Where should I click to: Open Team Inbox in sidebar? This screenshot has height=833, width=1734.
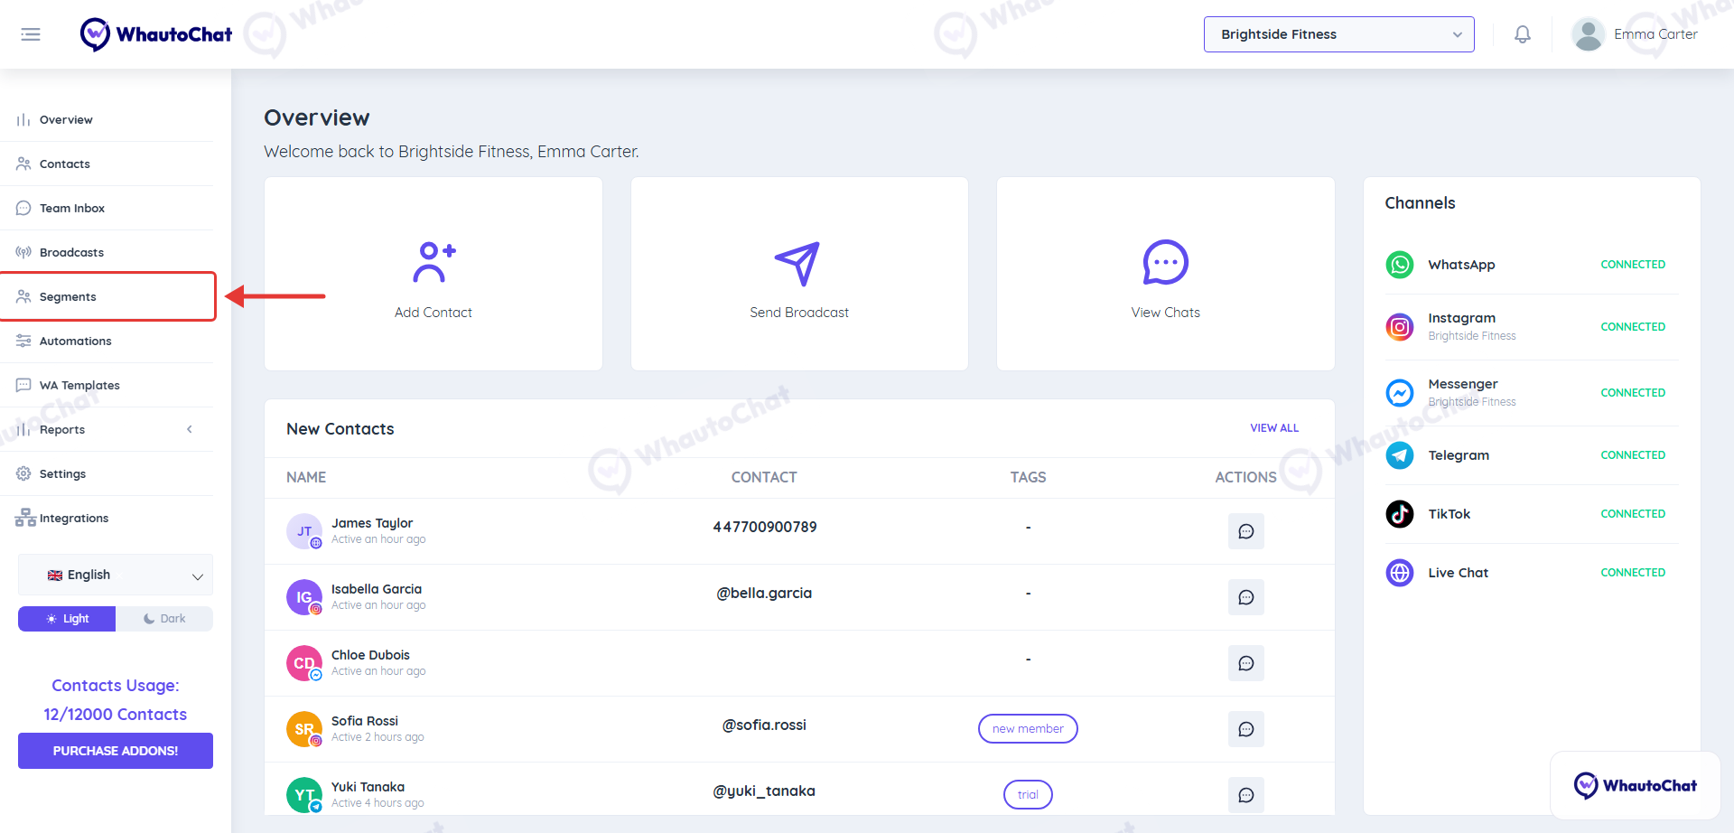tap(107, 208)
